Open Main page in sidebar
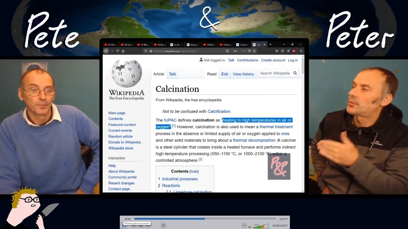The height and width of the screenshot is (229, 408). coord(117,113)
